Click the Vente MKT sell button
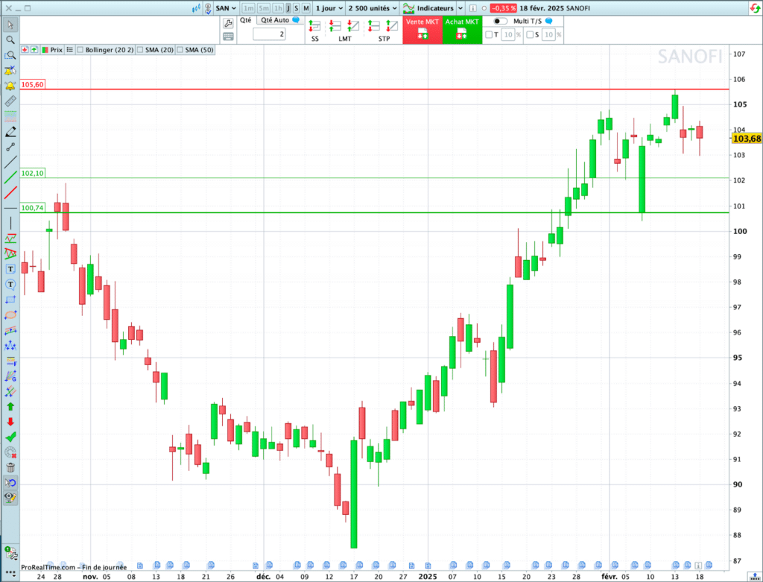The image size is (763, 582). [x=422, y=30]
